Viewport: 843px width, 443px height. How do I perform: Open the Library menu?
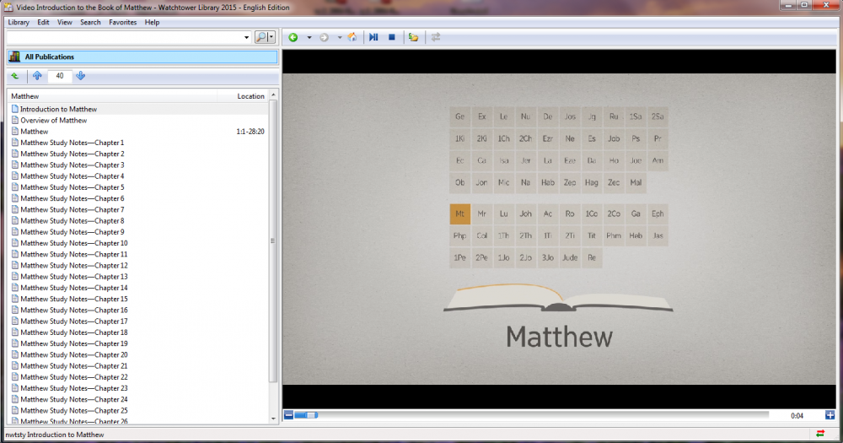19,22
